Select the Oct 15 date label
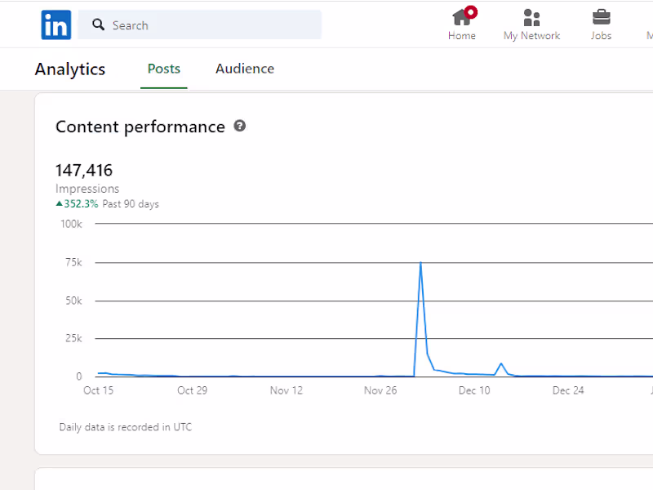The height and width of the screenshot is (490, 653). pos(98,390)
